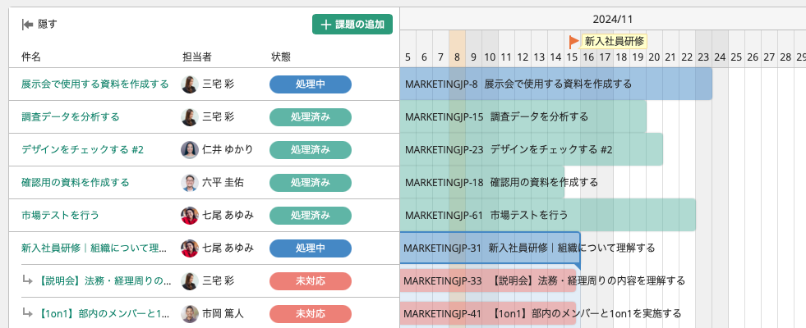806x328 pixels.
Task: Click the plus icon in 課題の追加
Action: pyautogui.click(x=325, y=25)
